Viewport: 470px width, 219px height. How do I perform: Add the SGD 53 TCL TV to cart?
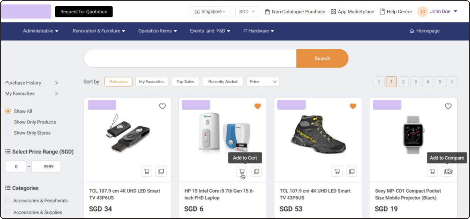tap(337, 171)
